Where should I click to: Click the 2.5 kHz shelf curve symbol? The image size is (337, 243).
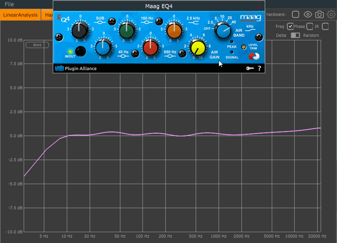pyautogui.click(x=193, y=22)
